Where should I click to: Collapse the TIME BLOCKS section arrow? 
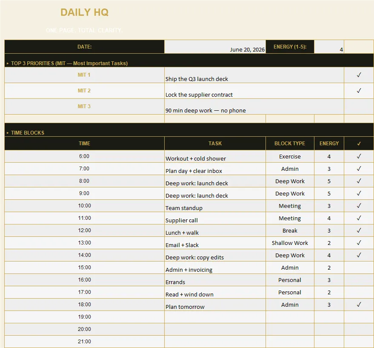(8, 133)
